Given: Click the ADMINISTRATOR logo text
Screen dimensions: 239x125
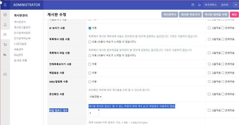Looking at the screenshot, I should tap(27, 5).
